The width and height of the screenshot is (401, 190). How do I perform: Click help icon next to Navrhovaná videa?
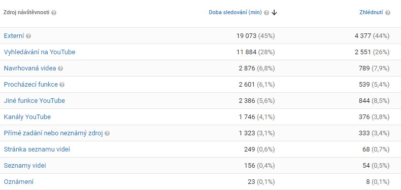(x=60, y=68)
